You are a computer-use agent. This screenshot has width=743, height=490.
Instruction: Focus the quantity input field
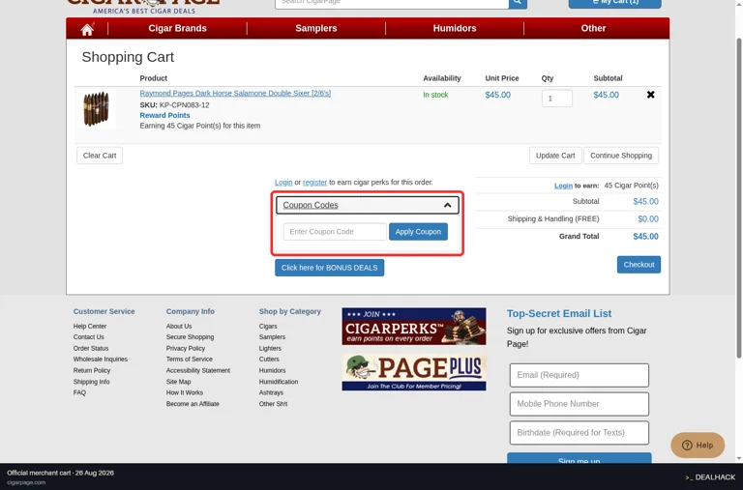tap(557, 99)
